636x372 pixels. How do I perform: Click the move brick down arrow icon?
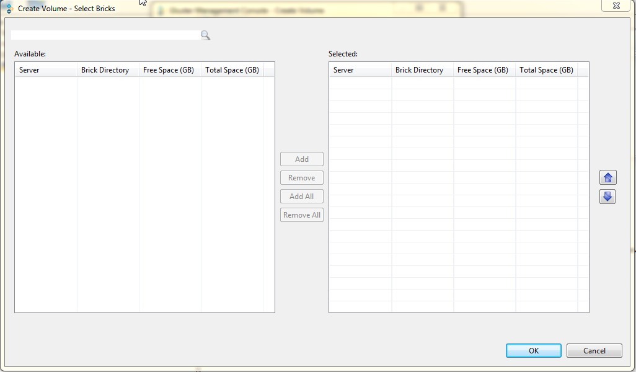tap(607, 197)
